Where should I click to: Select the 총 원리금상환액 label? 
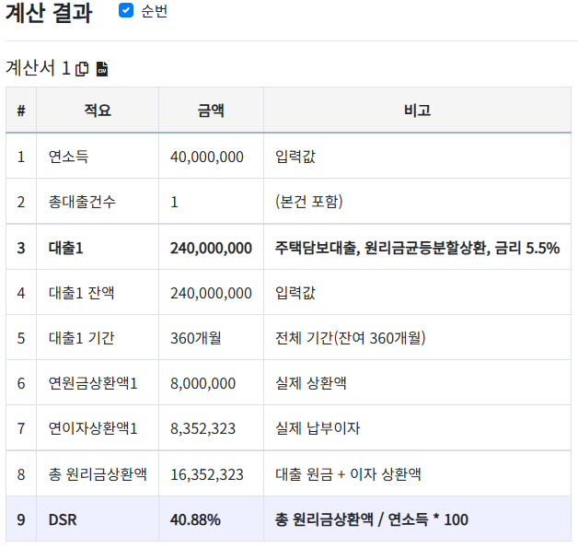(98, 474)
